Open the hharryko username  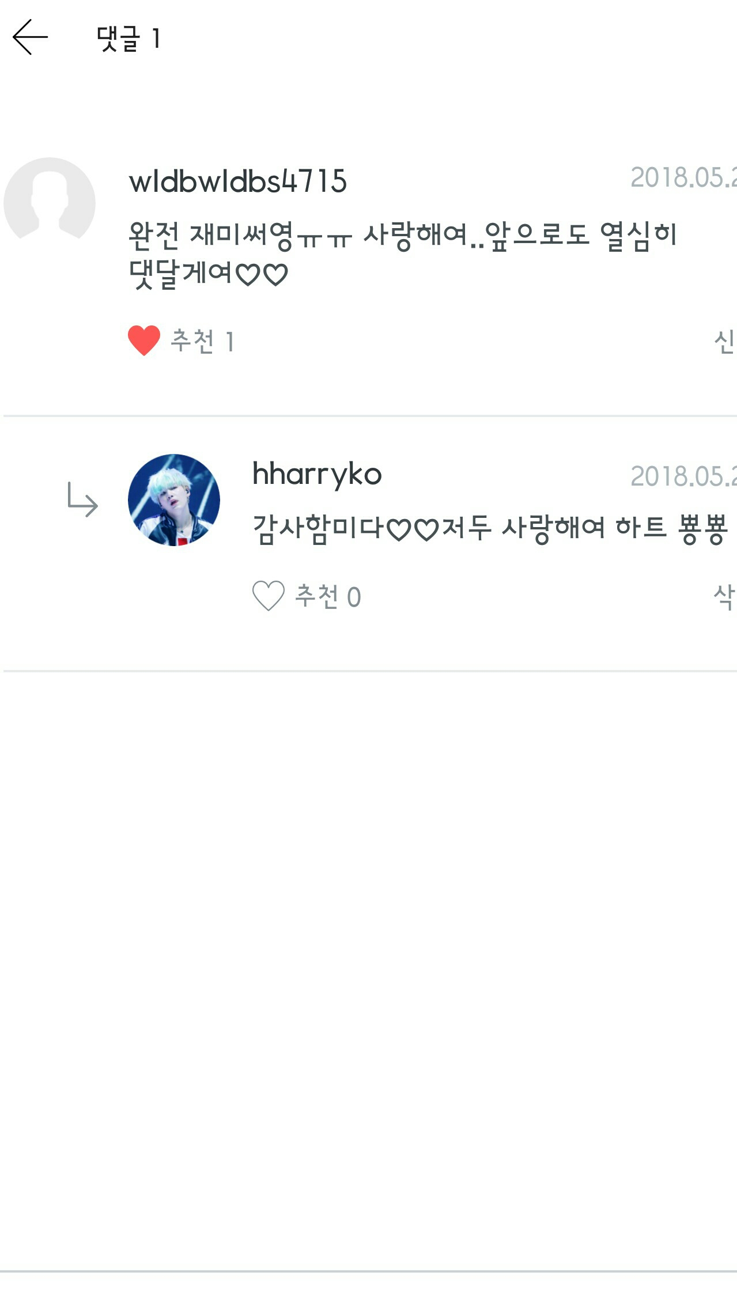coord(317,475)
